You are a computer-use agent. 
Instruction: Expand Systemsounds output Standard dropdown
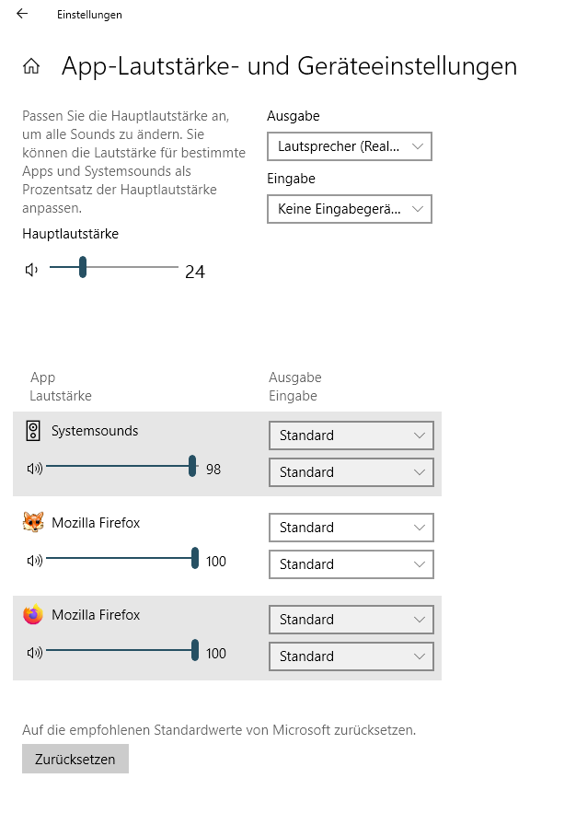tap(351, 435)
